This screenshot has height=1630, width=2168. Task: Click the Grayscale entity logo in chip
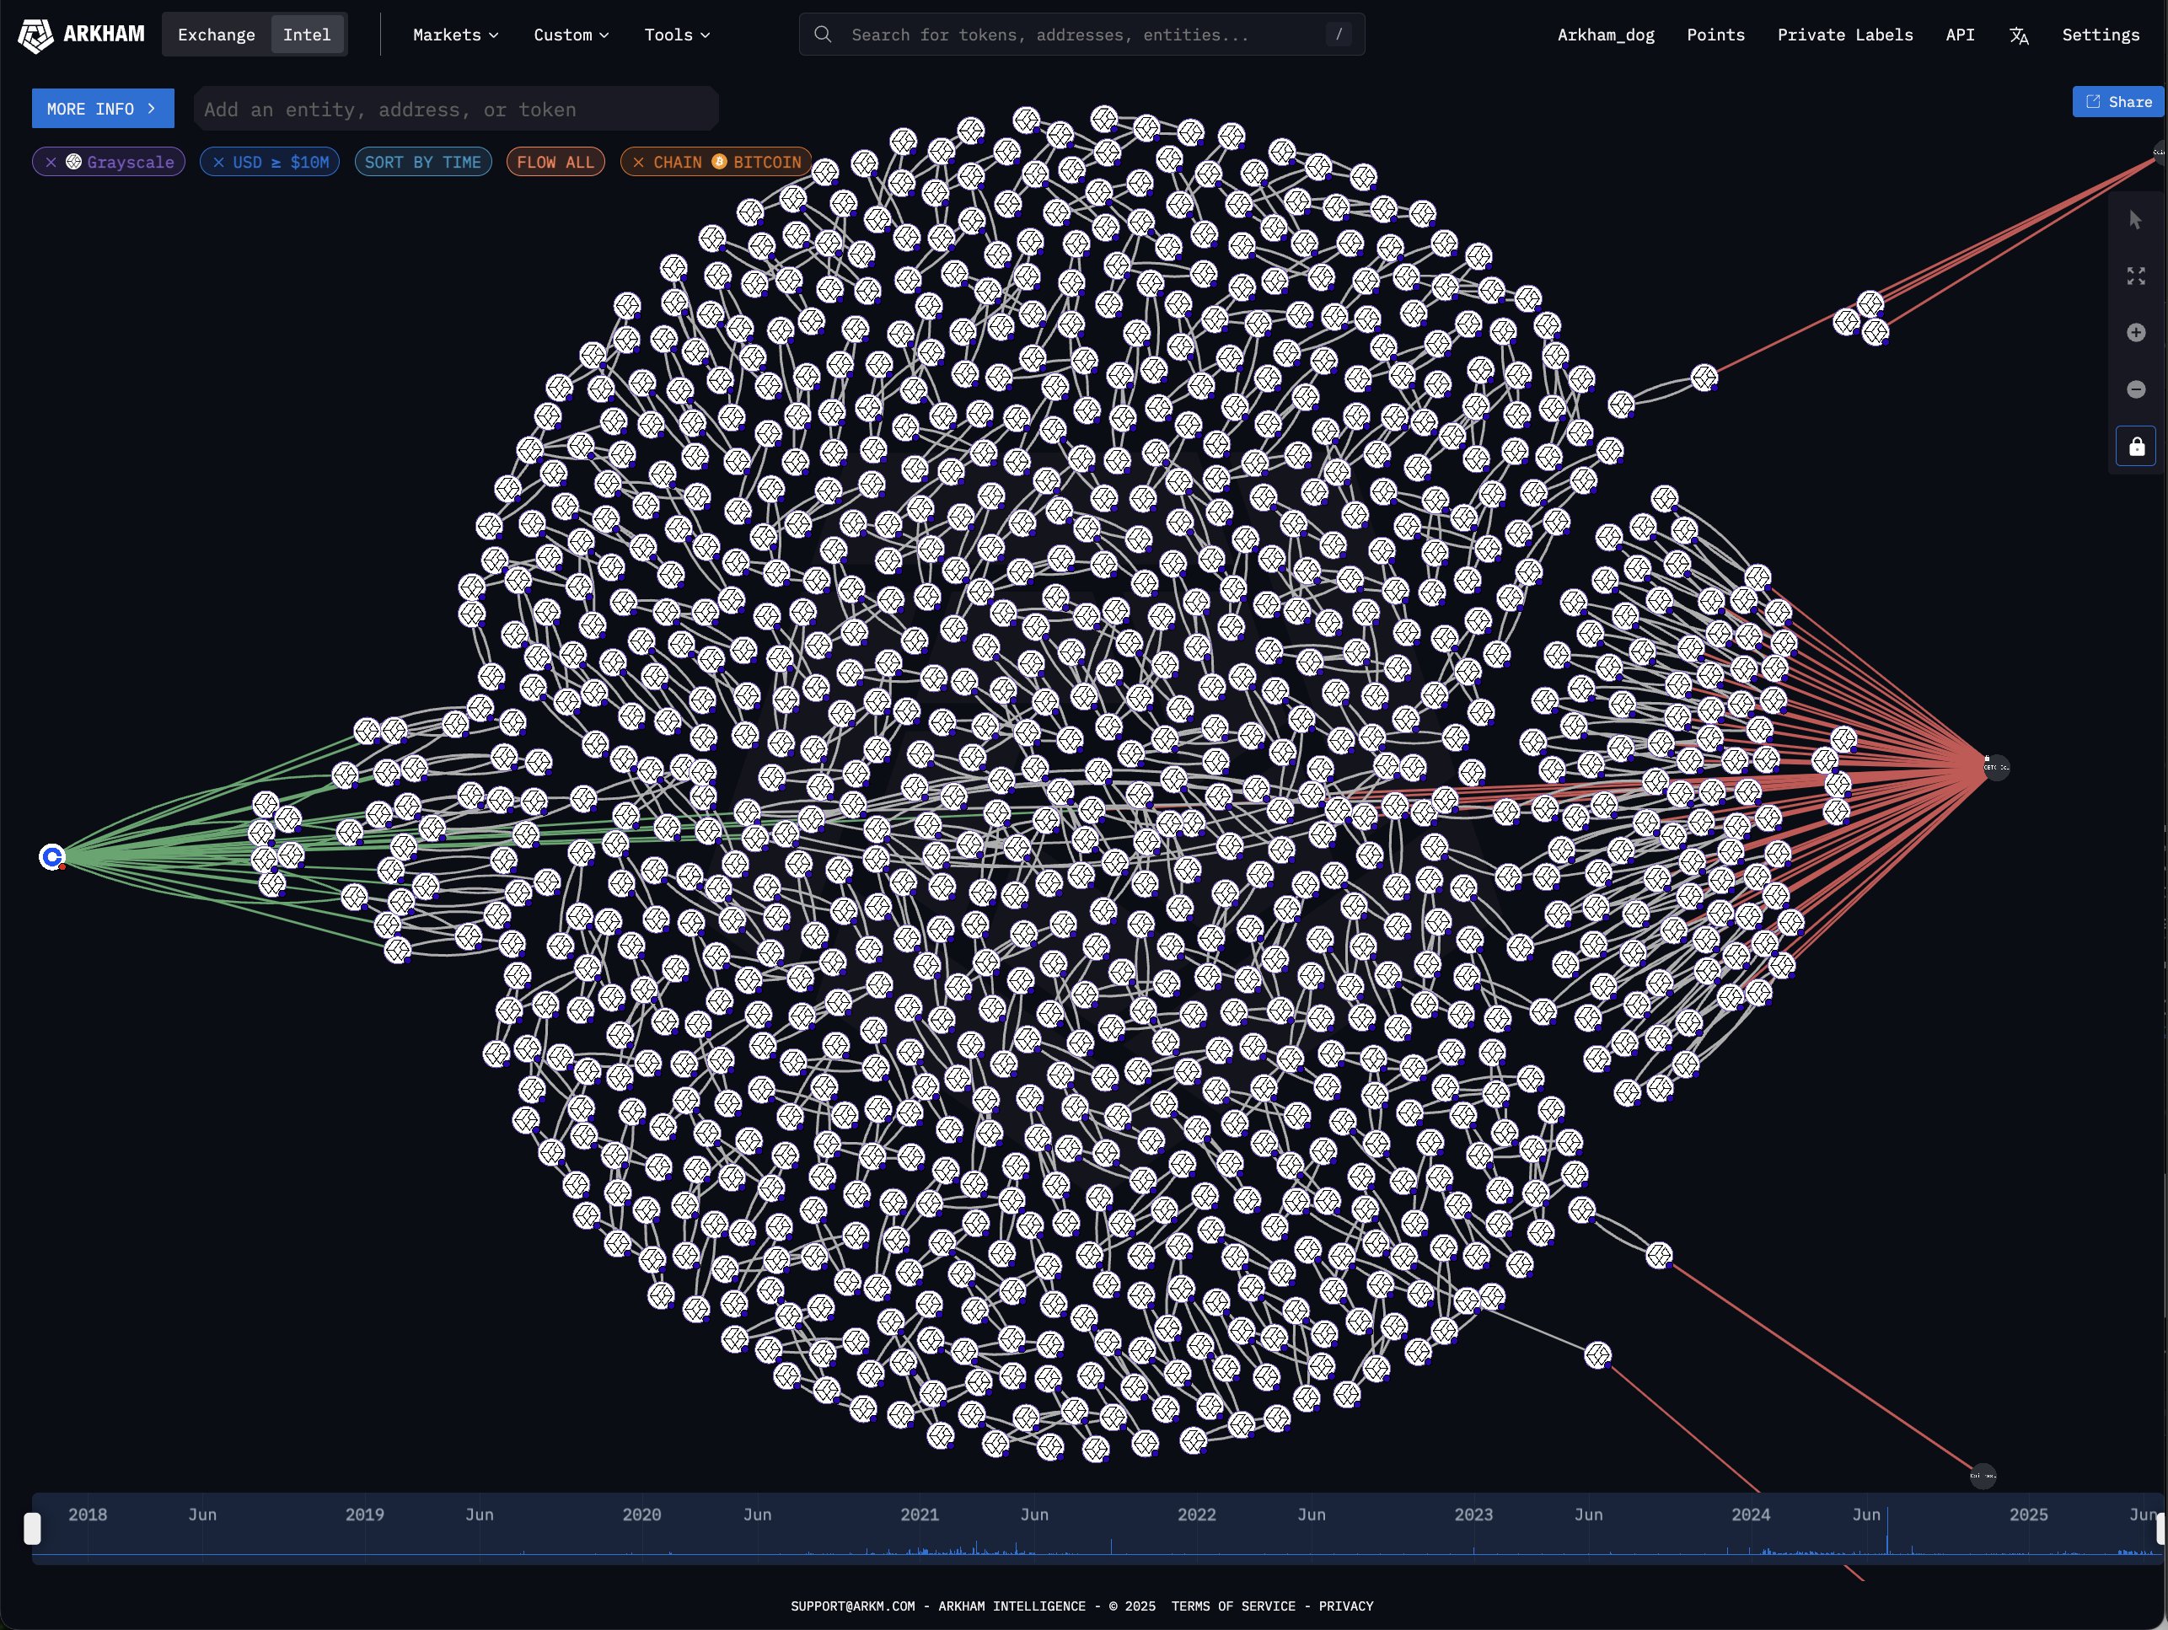click(73, 163)
